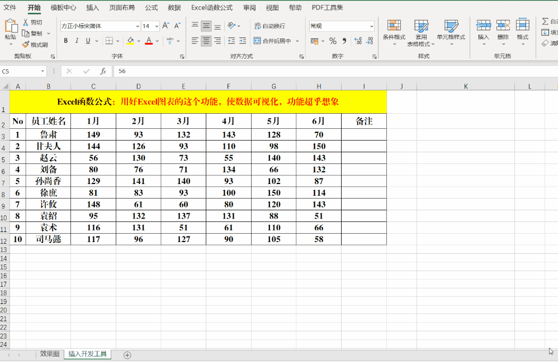Toggle Italic formatting
Viewport: 558px width, 362px height.
click(77, 41)
